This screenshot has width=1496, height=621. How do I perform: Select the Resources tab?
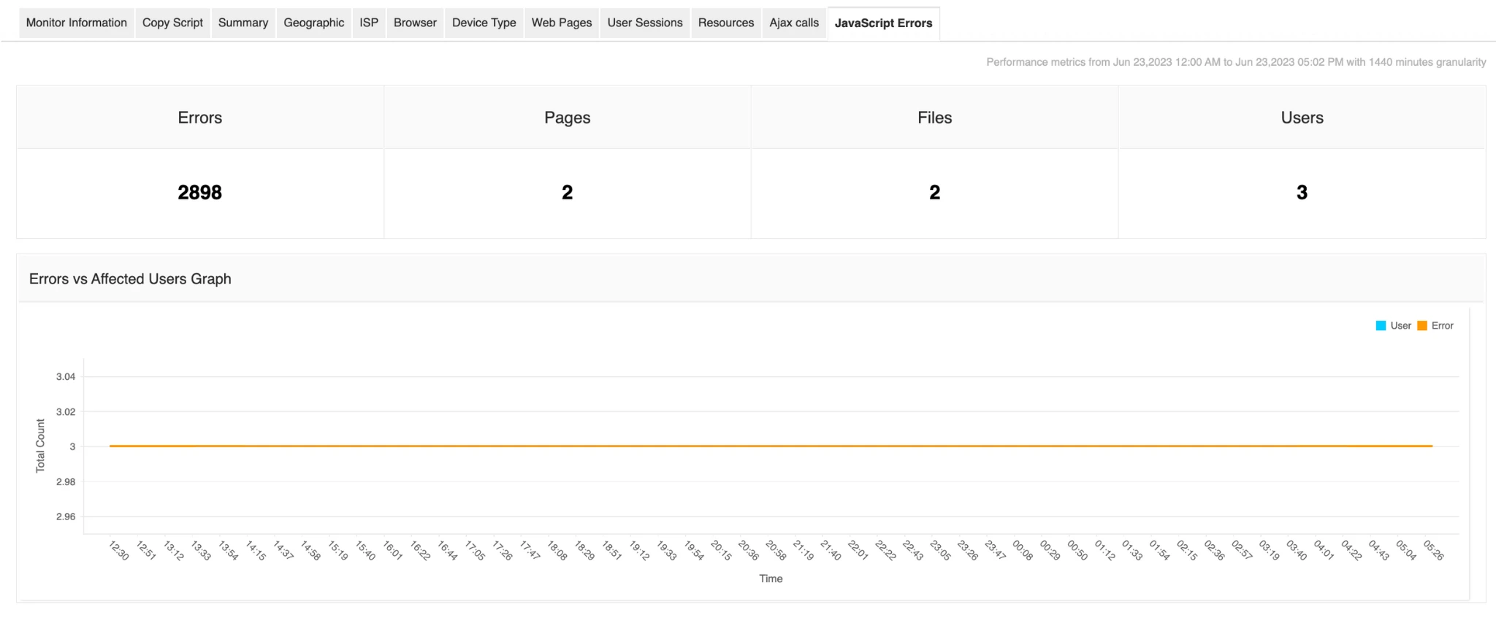[726, 23]
